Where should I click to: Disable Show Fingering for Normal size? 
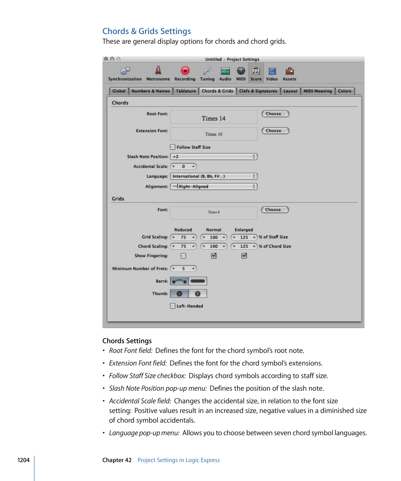(214, 255)
